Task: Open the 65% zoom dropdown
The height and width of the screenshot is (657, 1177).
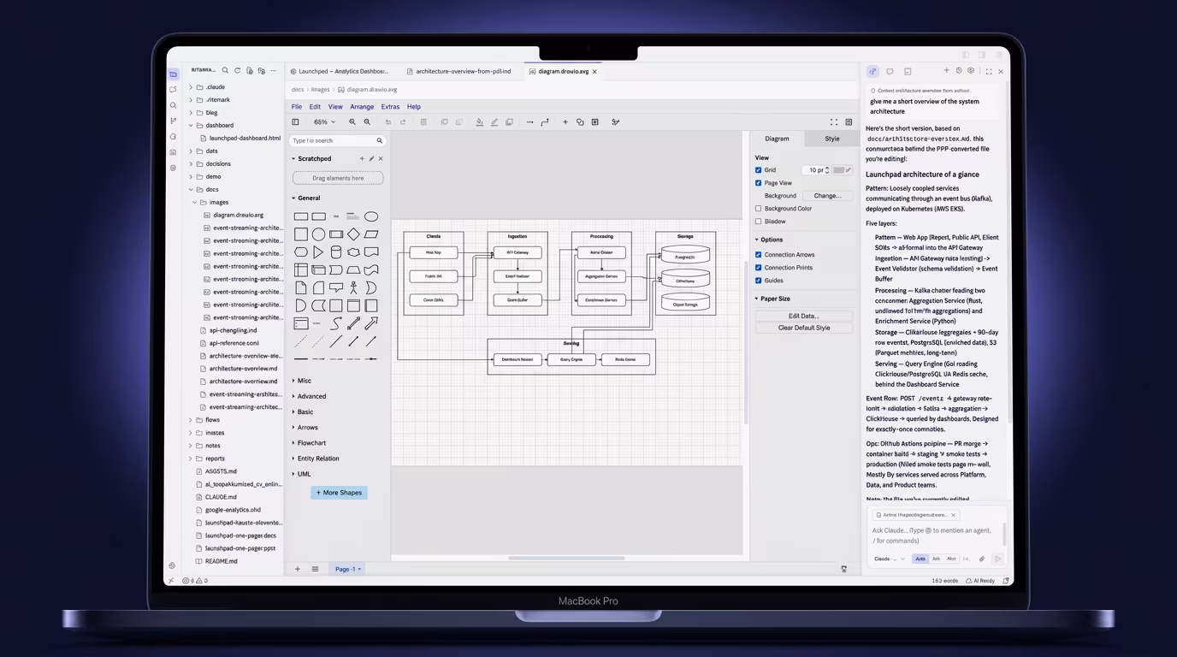Action: pyautogui.click(x=323, y=122)
